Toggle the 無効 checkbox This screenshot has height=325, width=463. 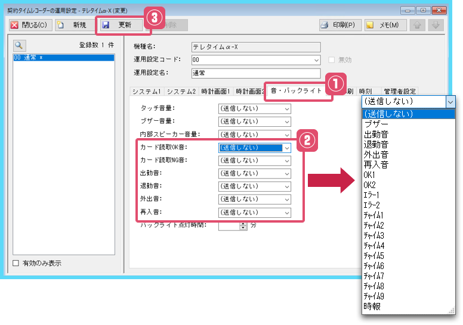(x=332, y=60)
